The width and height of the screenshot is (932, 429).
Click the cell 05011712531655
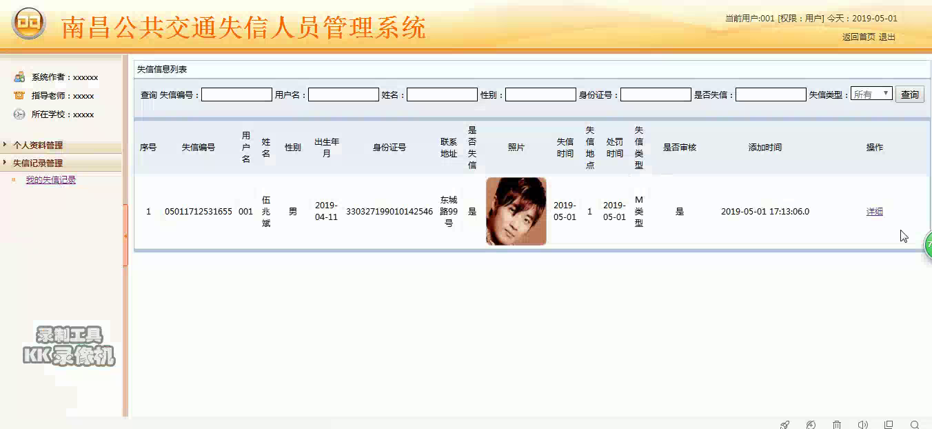pyautogui.click(x=199, y=212)
